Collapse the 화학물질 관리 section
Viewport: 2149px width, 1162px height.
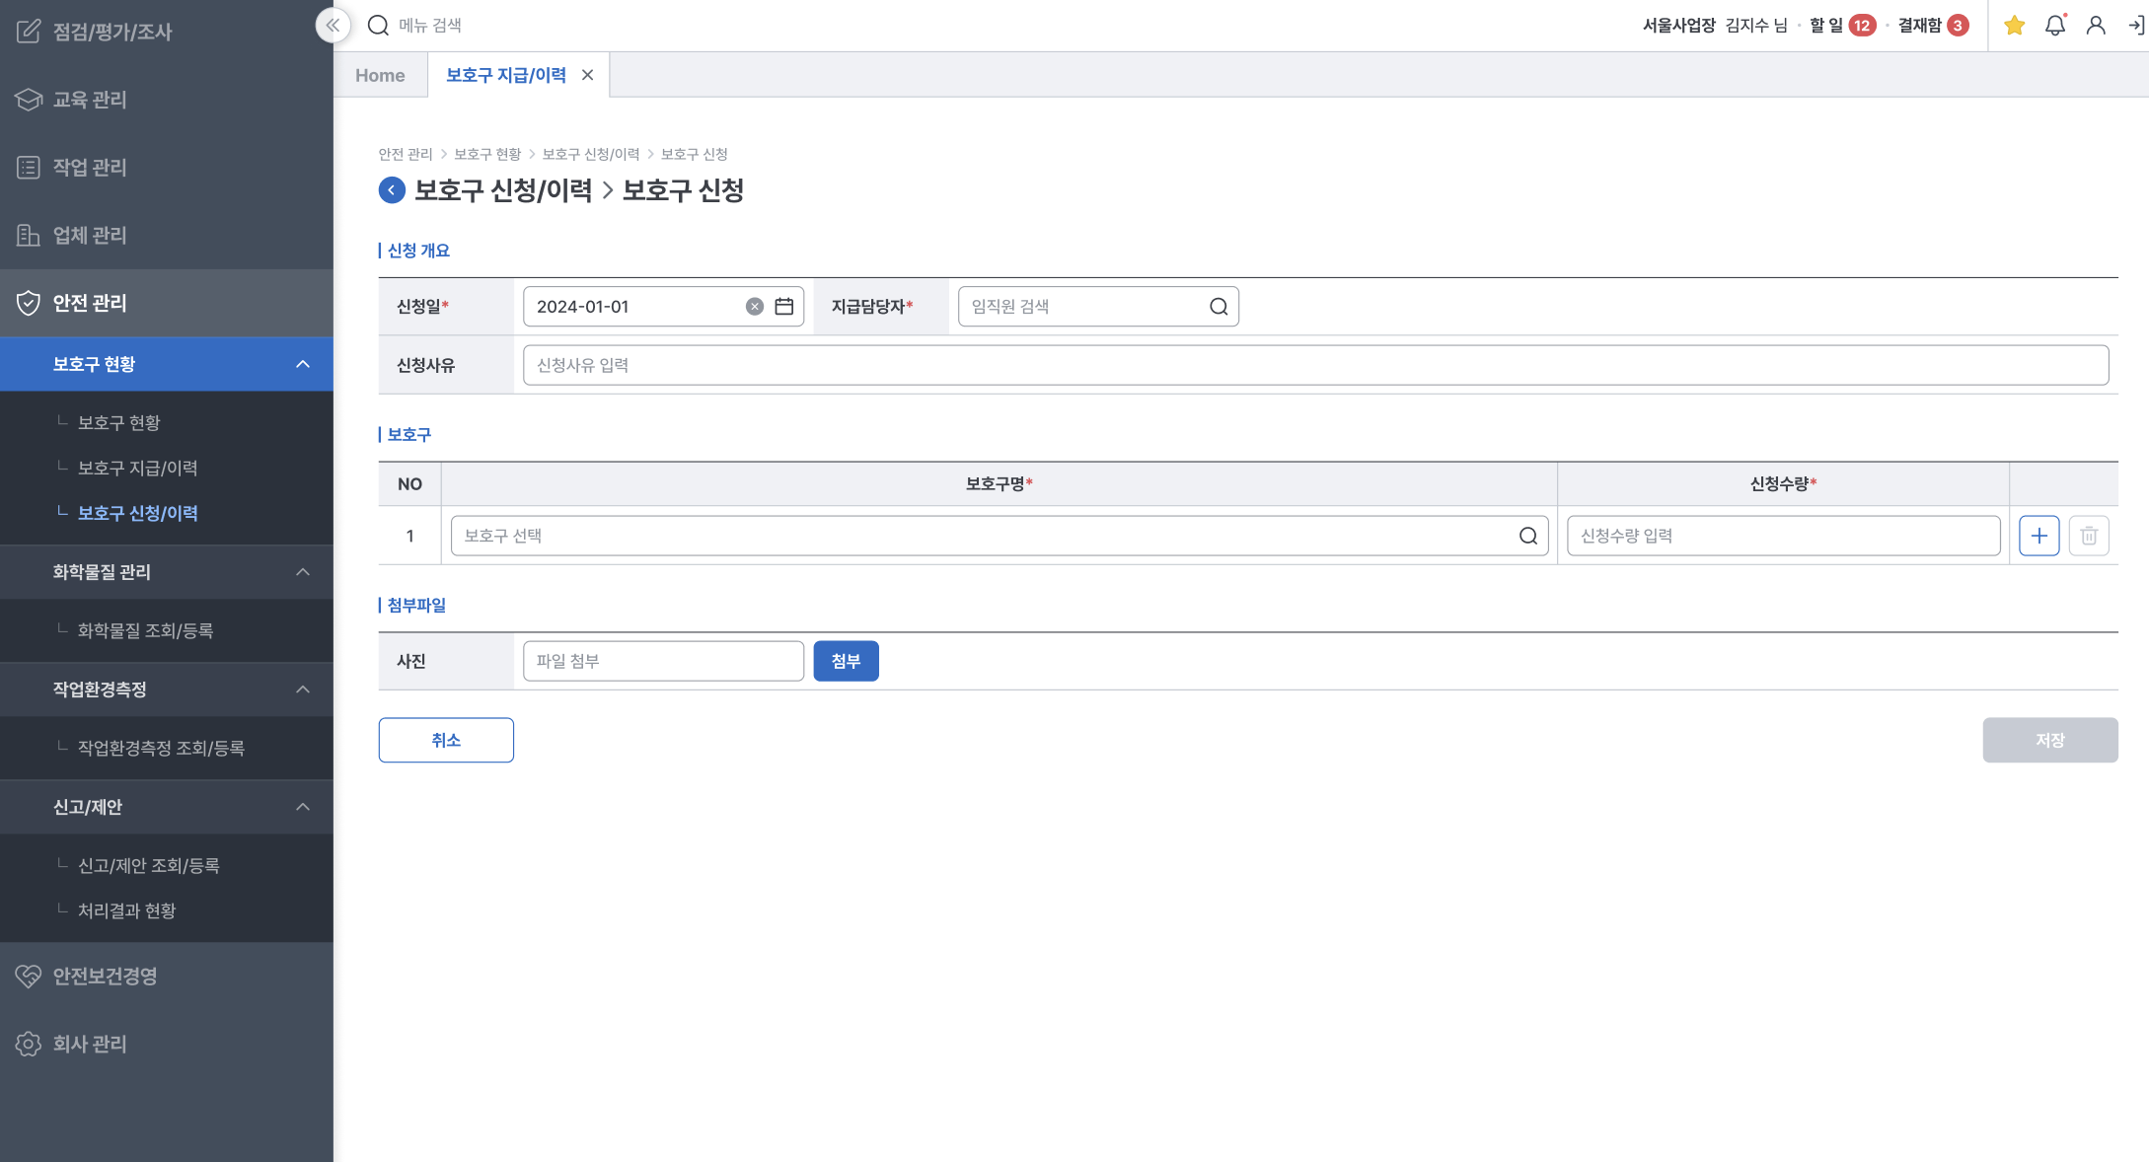(303, 572)
